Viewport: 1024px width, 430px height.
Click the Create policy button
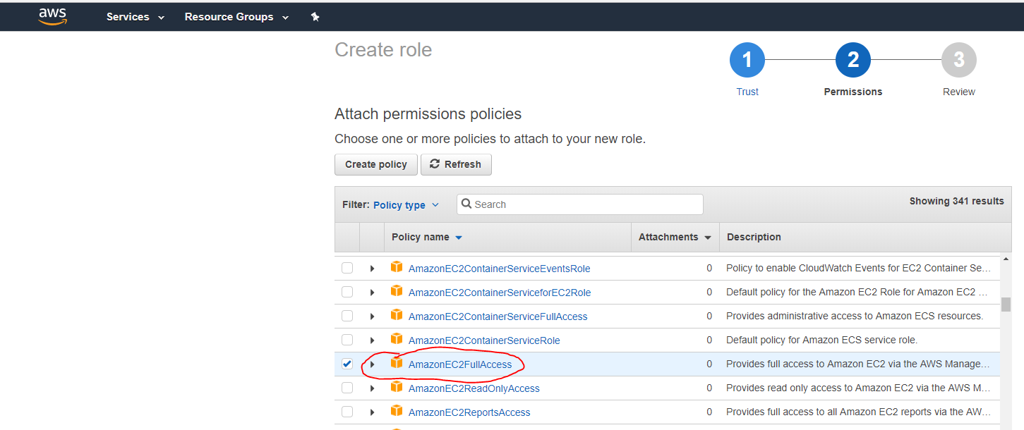376,164
